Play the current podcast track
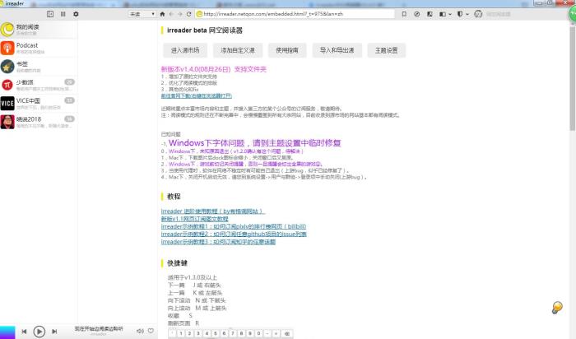 click(39, 332)
